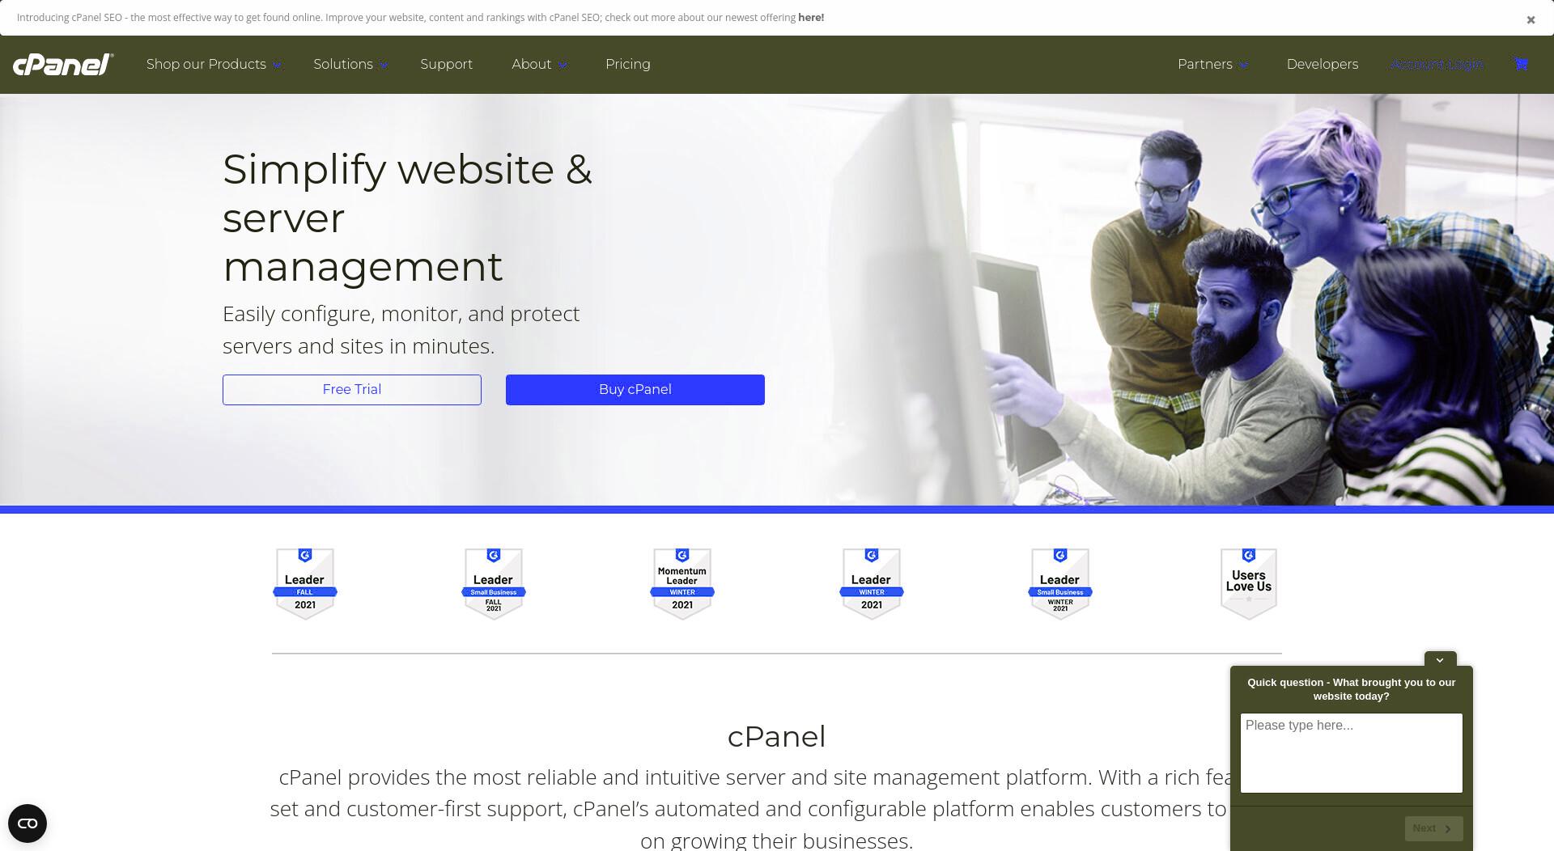Click the 'Quick question' survey prompt text
The height and width of the screenshot is (851, 1554).
pos(1352,689)
